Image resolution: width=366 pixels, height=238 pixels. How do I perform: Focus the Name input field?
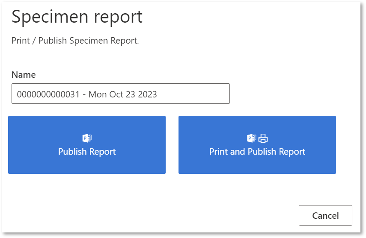[121, 94]
